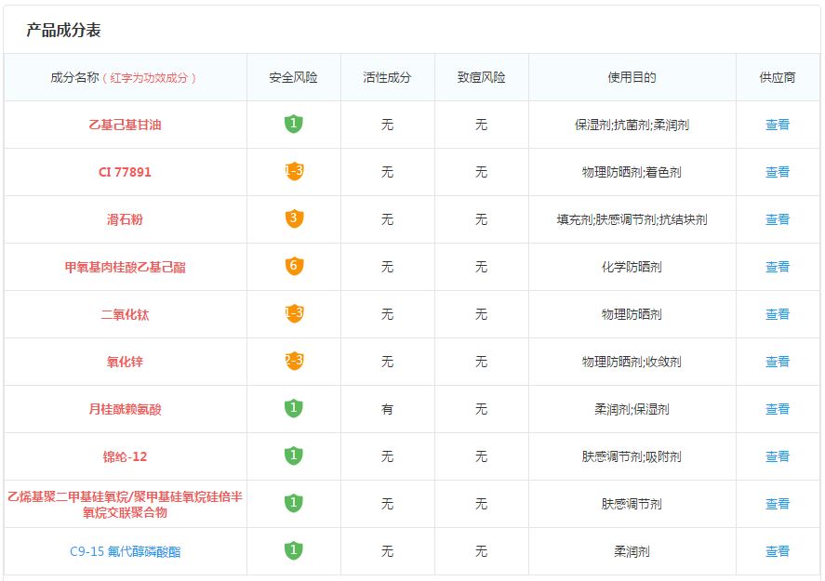Image resolution: width=825 pixels, height=581 pixels.
Task: Click the 产品成分表 title
Action: pyautogui.click(x=63, y=30)
